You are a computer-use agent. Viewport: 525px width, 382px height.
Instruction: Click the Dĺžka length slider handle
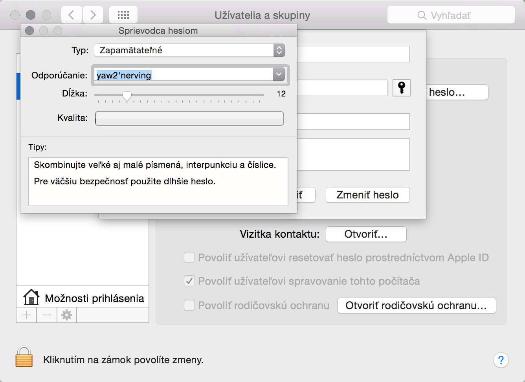pos(127,95)
